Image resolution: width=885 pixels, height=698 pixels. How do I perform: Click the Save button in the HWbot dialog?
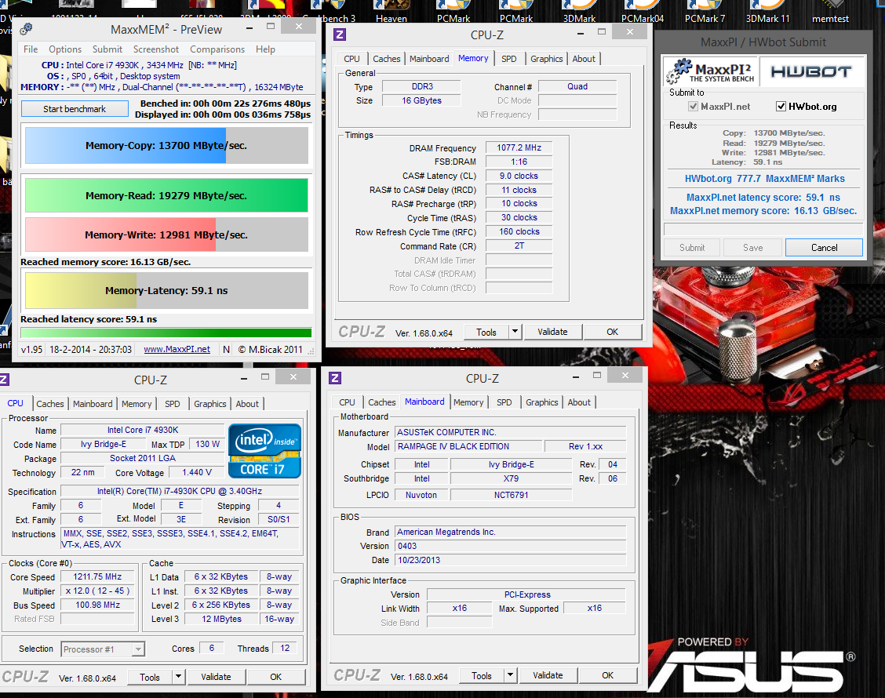coord(752,248)
